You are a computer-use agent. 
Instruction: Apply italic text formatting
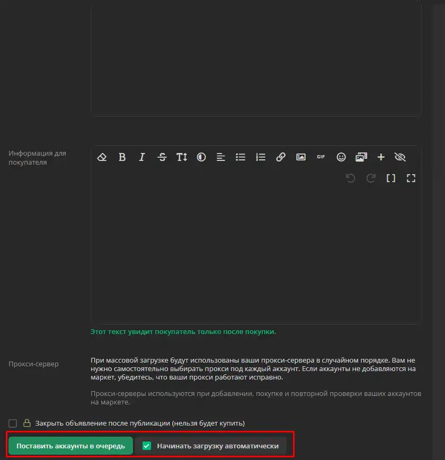pyautogui.click(x=141, y=157)
